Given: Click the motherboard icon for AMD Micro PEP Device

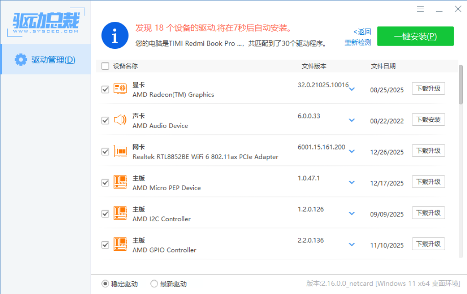Looking at the screenshot, I should (x=120, y=182).
